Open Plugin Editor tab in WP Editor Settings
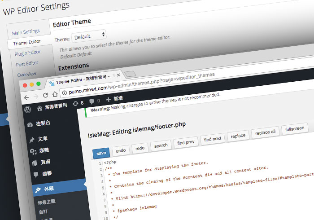314x220 pixels. pyautogui.click(x=27, y=53)
